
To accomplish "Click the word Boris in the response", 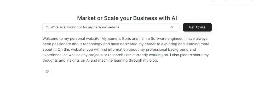I will click(x=126, y=38).
